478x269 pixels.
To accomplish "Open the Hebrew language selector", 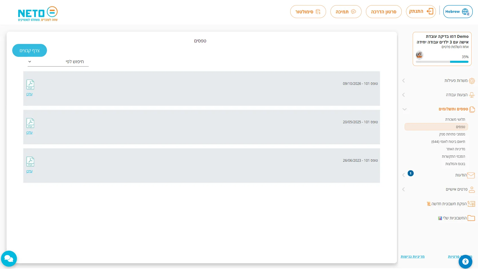I will [458, 12].
